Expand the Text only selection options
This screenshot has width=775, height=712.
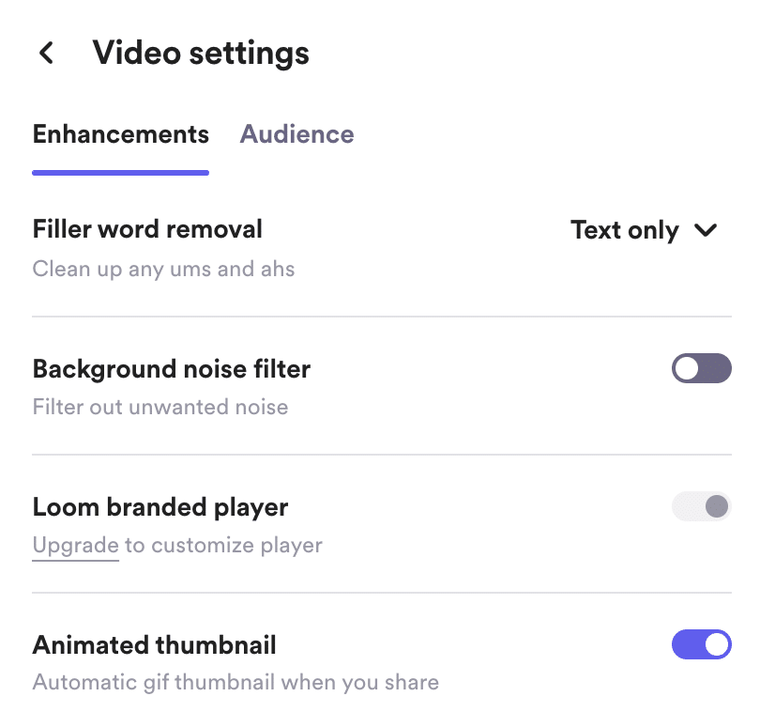645,230
